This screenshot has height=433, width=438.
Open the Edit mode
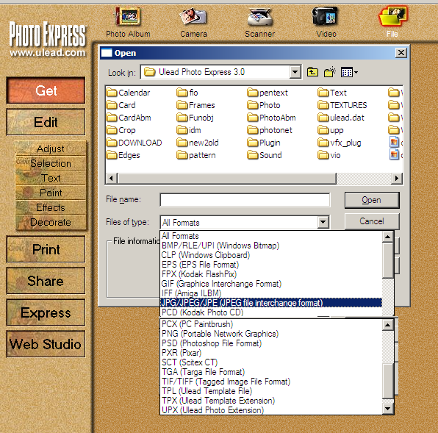pyautogui.click(x=46, y=122)
